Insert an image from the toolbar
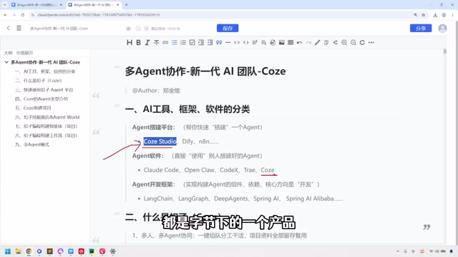Viewport: 458px width, 257px height. click(x=281, y=43)
